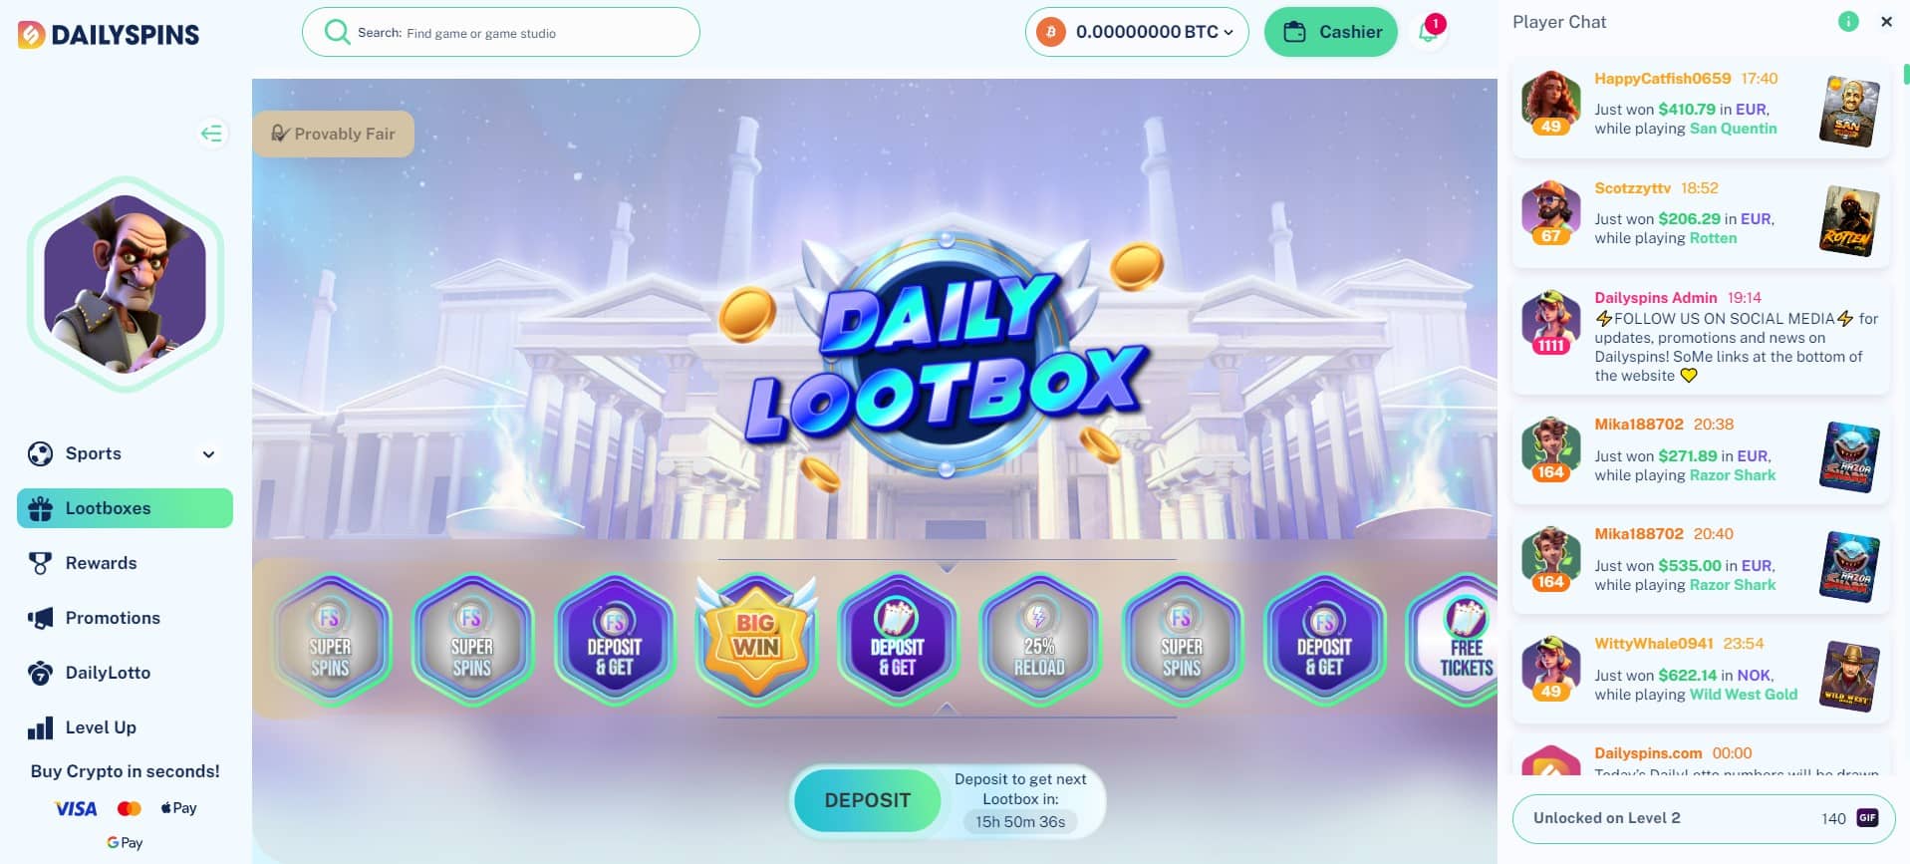Choose the 25% Reload lootbox badge
This screenshot has width=1910, height=864.
click(x=1039, y=640)
